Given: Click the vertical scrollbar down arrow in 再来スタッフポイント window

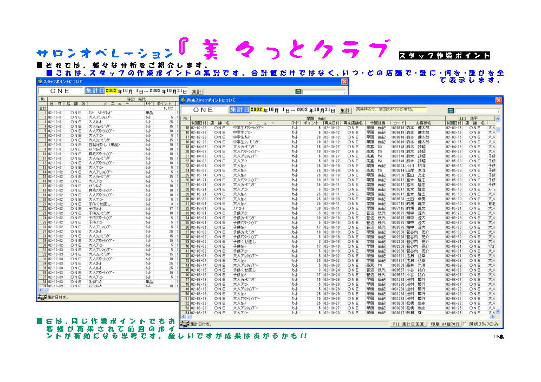Looking at the screenshot, I should point(498,311).
